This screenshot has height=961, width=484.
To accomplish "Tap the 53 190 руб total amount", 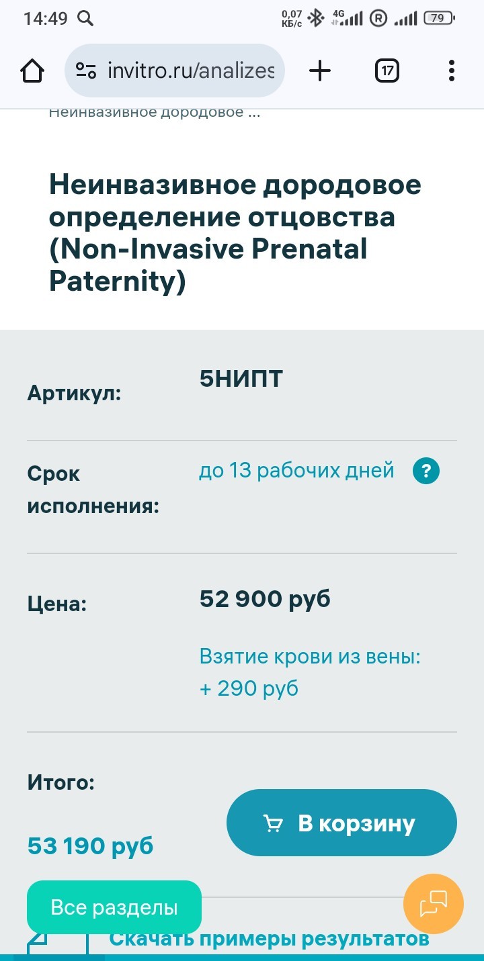I will (x=90, y=845).
